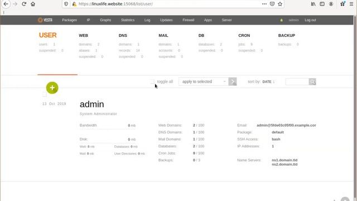
Task: Focus the search input field
Action: [297, 82]
